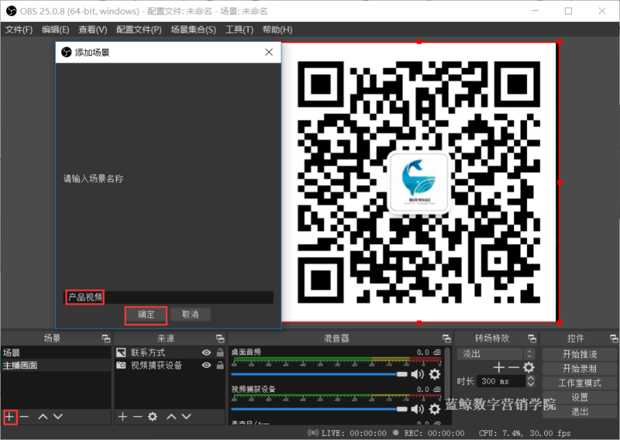Open 淡出 transition dropdown
The image size is (620, 440).
496,353
